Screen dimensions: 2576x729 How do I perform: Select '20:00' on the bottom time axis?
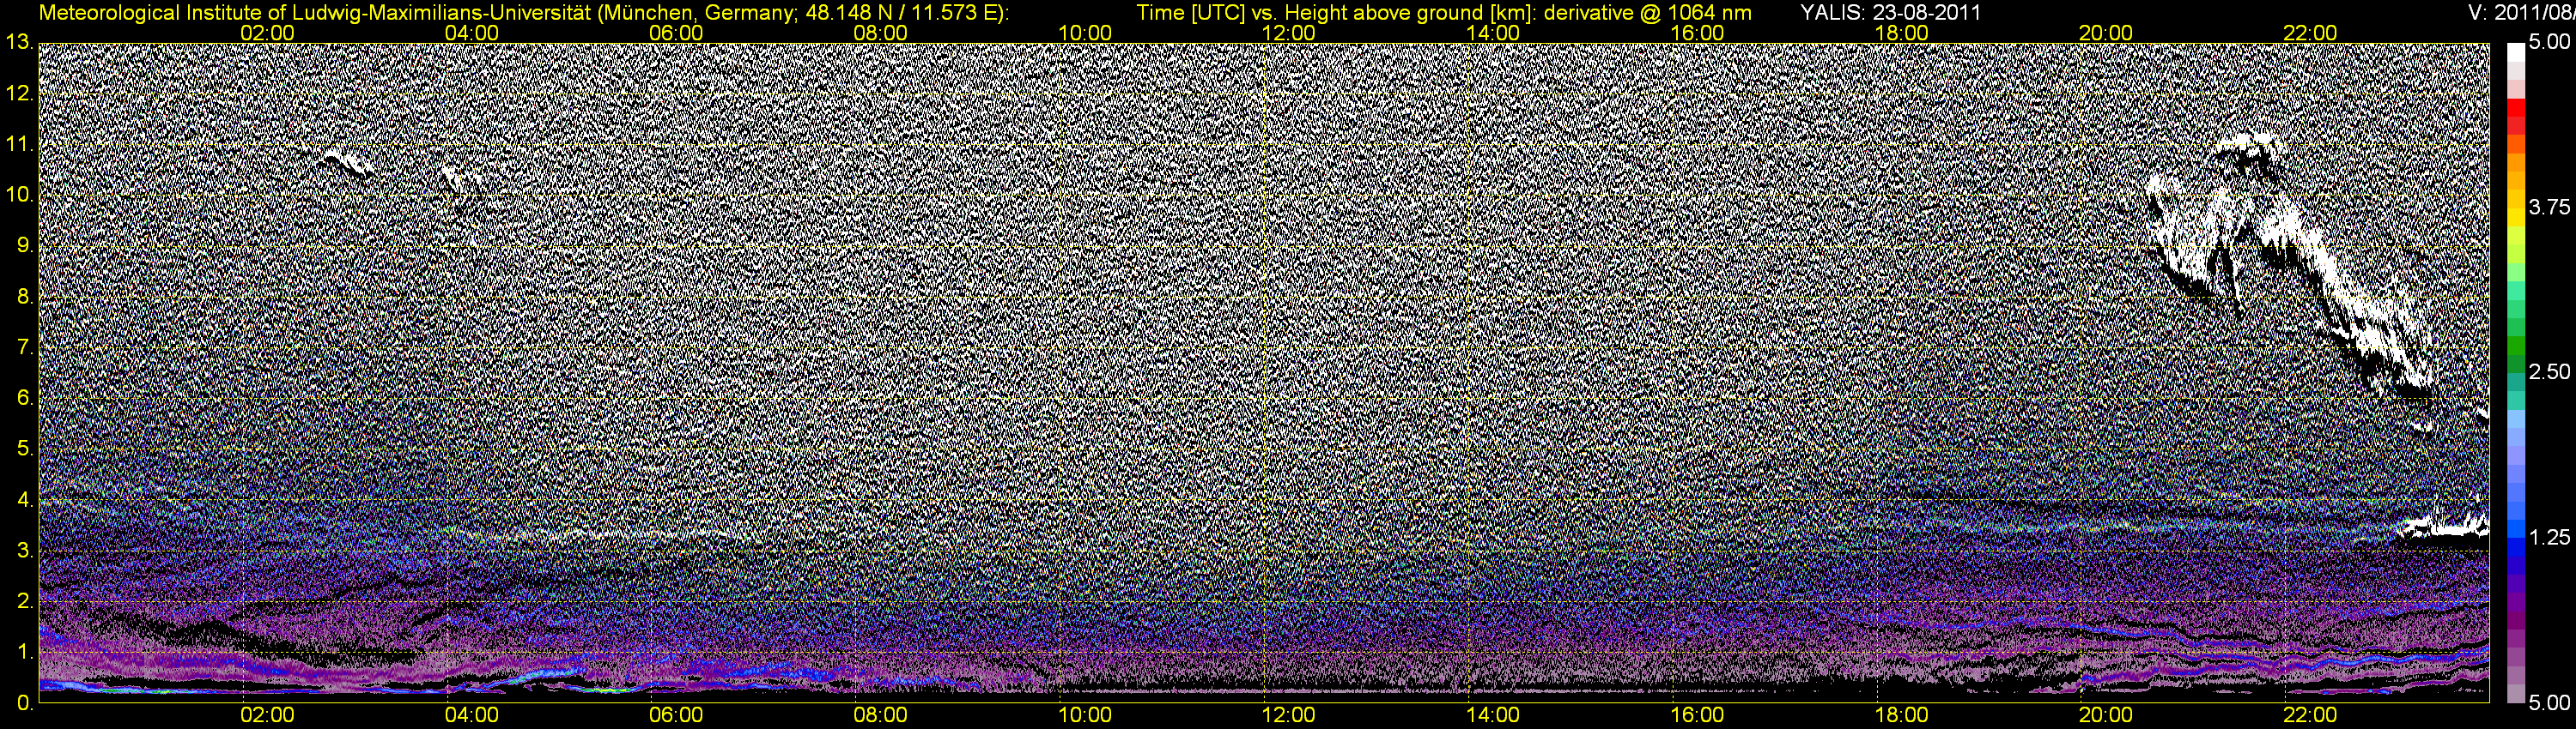tap(2106, 715)
